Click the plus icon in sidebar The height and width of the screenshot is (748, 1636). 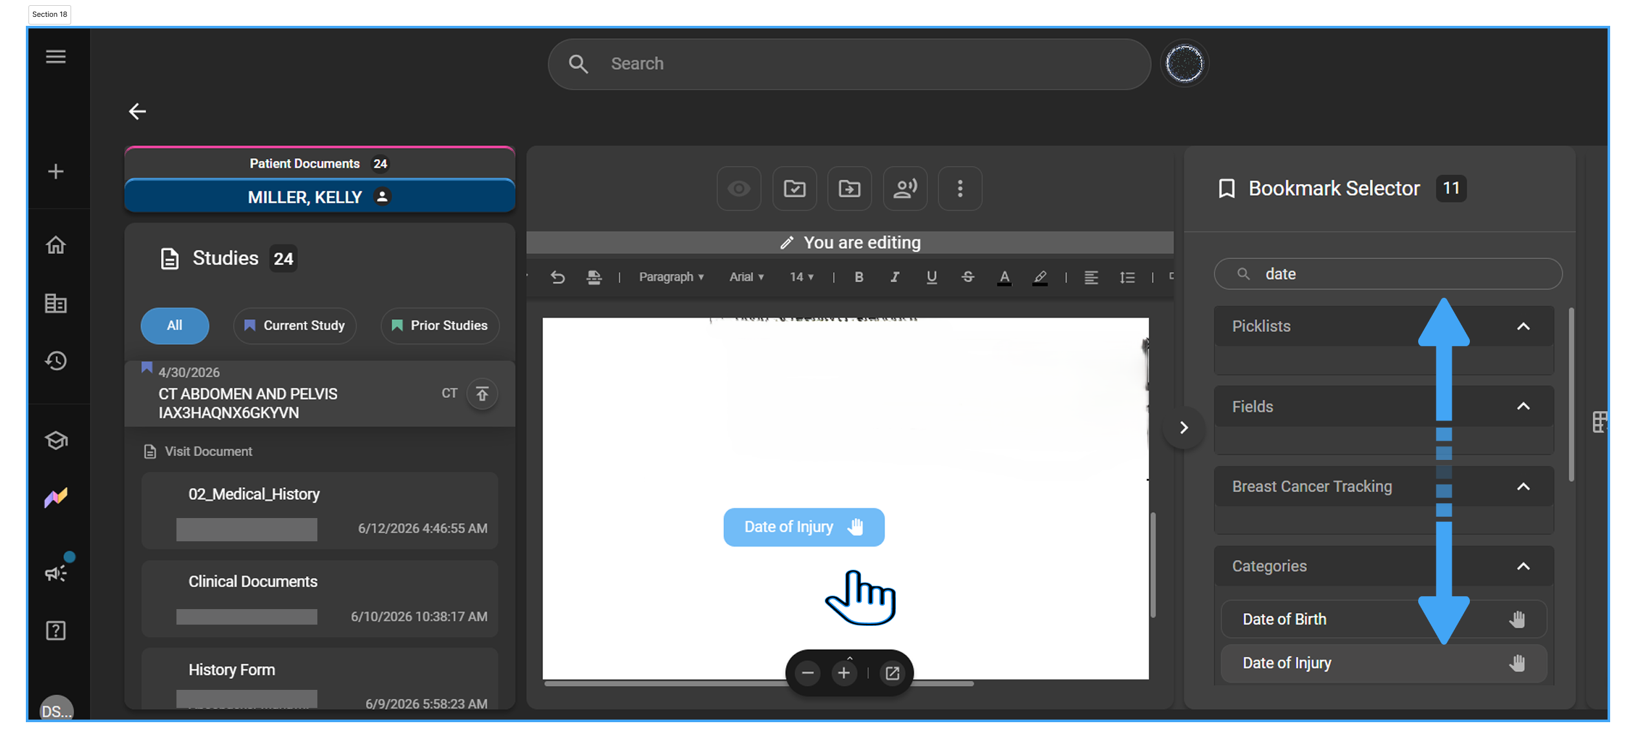[x=56, y=172]
